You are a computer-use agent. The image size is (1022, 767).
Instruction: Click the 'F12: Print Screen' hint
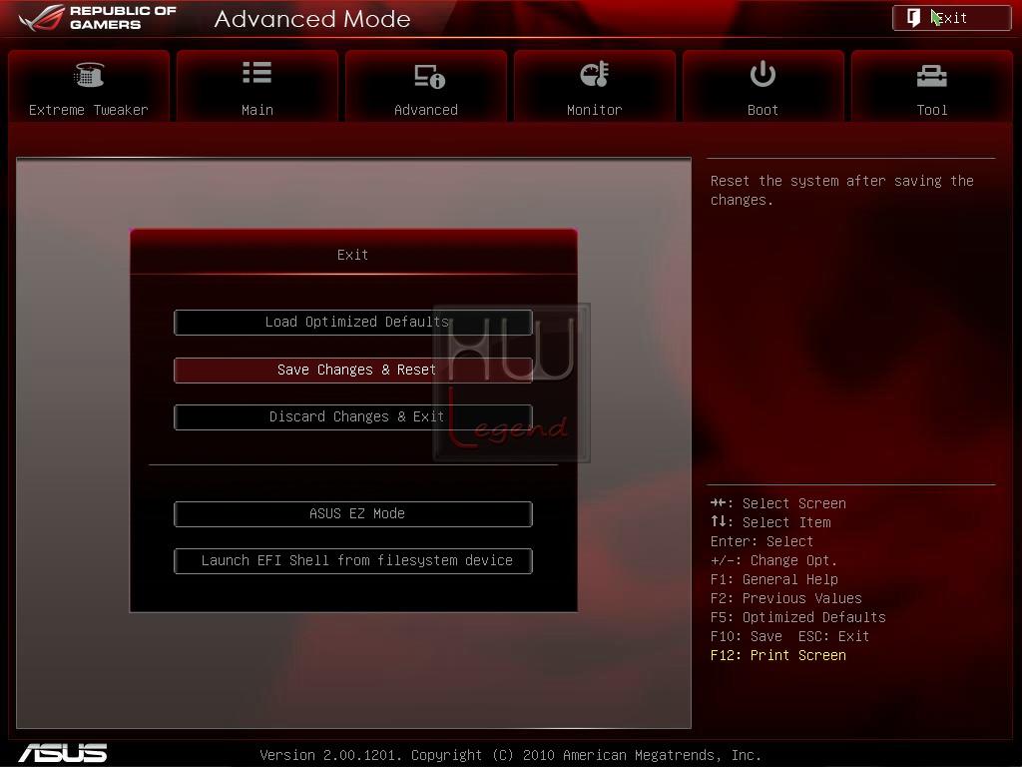point(778,655)
